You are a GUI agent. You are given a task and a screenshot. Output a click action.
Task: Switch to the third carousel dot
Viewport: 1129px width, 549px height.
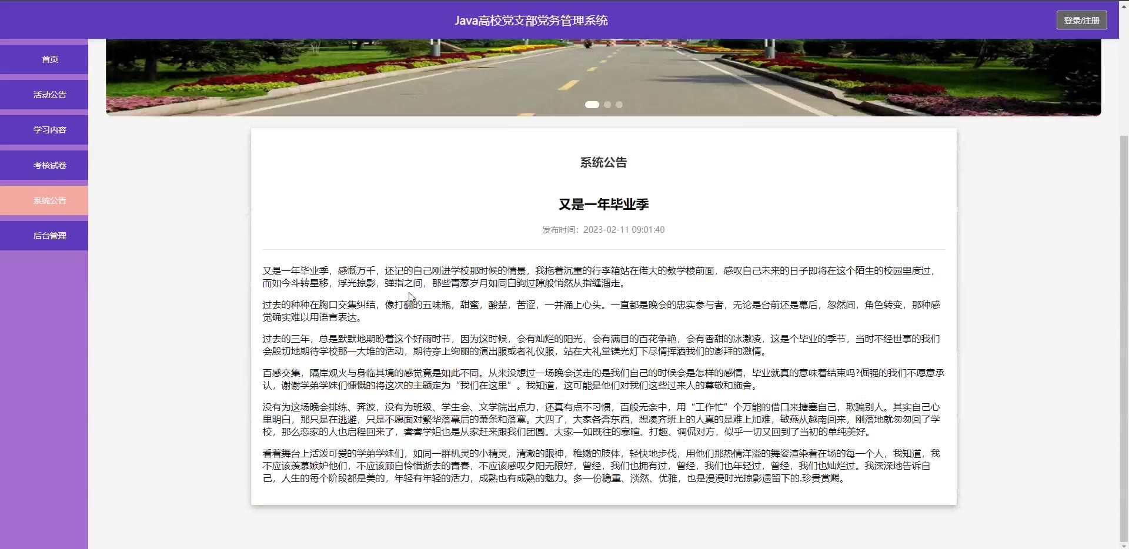click(619, 105)
